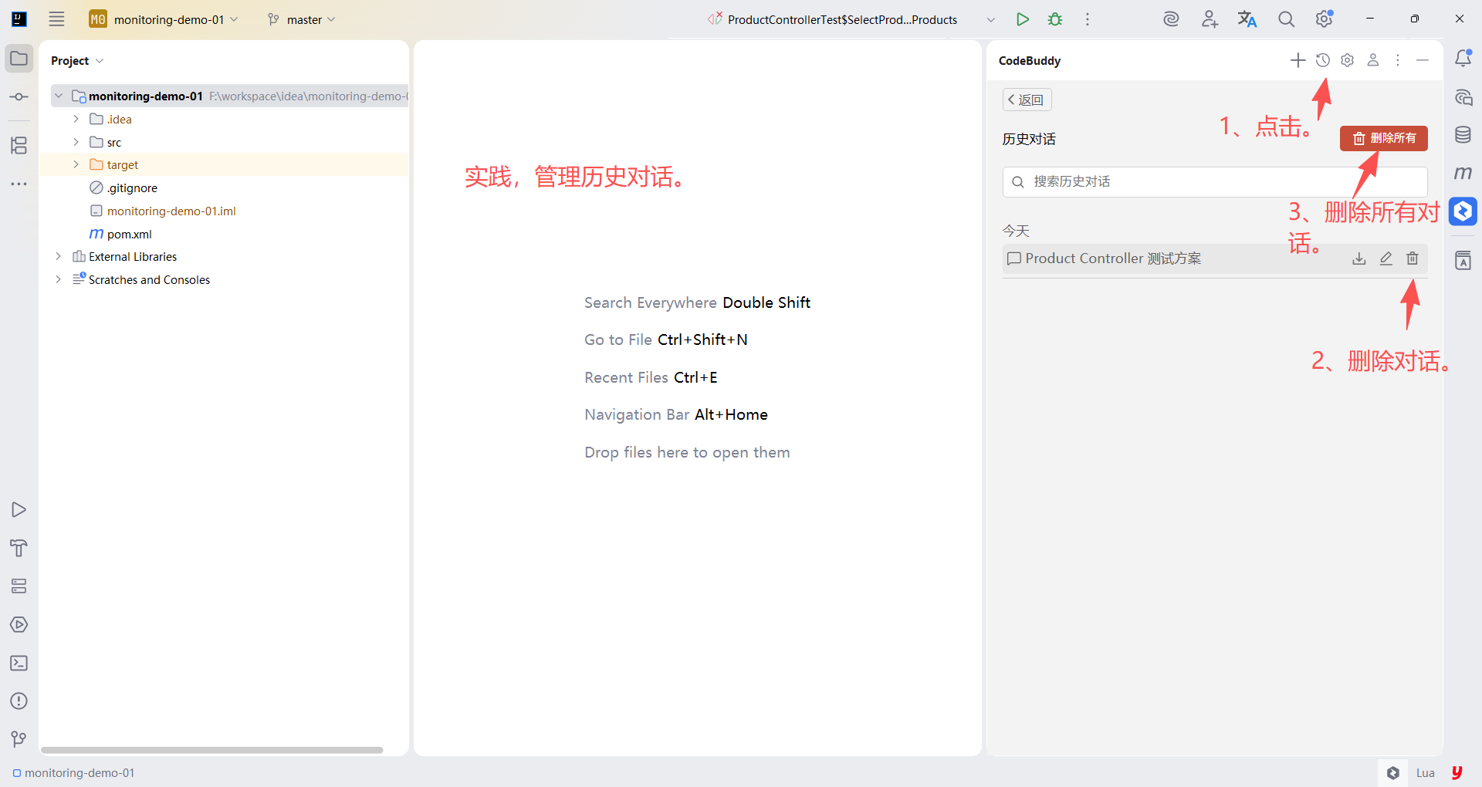Screen dimensions: 1482x787
Task: Open the Build tool window hammer
Action: point(19,548)
